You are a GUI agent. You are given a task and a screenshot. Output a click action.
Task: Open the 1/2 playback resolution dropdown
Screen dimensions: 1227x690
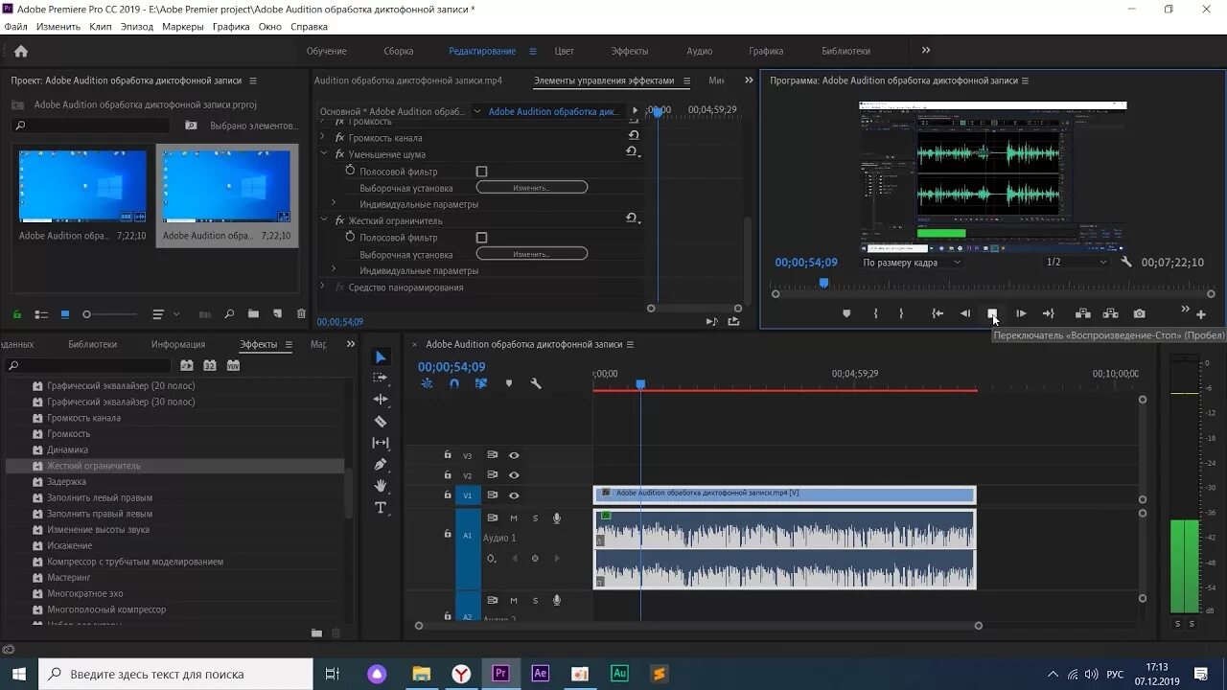click(1076, 262)
